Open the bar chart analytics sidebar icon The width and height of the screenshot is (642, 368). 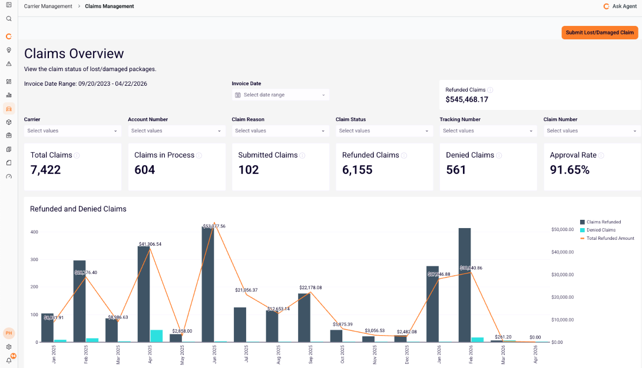[9, 95]
